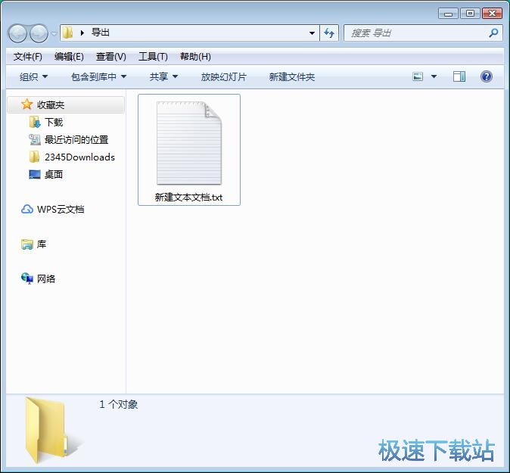510x473 pixels.
Task: Maximize the explorer window
Action: tap(470, 14)
